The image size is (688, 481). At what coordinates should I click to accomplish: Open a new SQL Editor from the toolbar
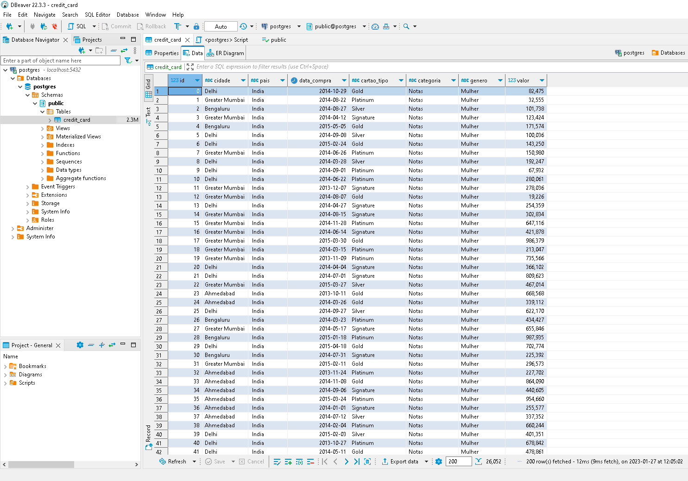pyautogui.click(x=79, y=26)
